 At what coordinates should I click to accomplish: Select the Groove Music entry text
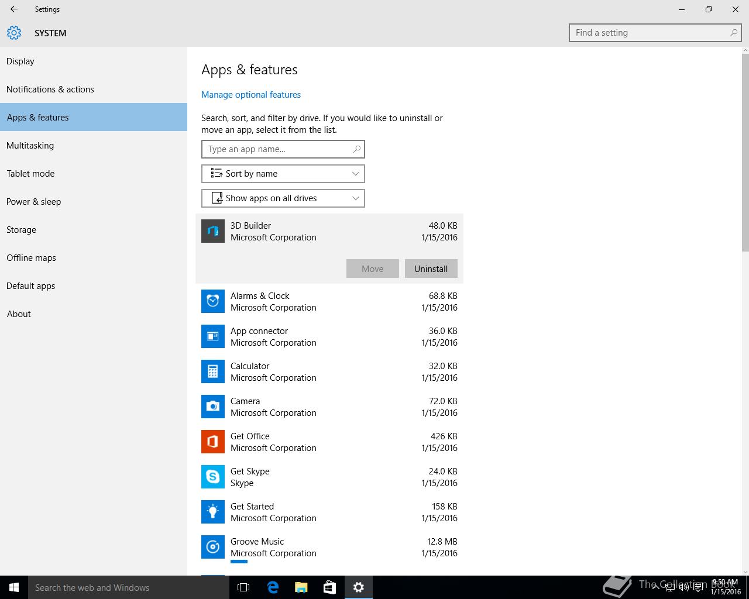[x=257, y=542]
